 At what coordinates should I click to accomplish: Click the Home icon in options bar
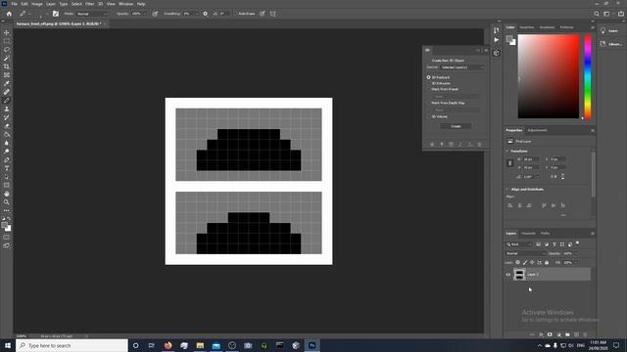pos(9,14)
